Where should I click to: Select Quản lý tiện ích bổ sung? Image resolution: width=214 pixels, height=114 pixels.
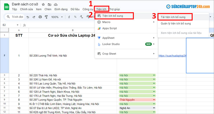(183, 23)
